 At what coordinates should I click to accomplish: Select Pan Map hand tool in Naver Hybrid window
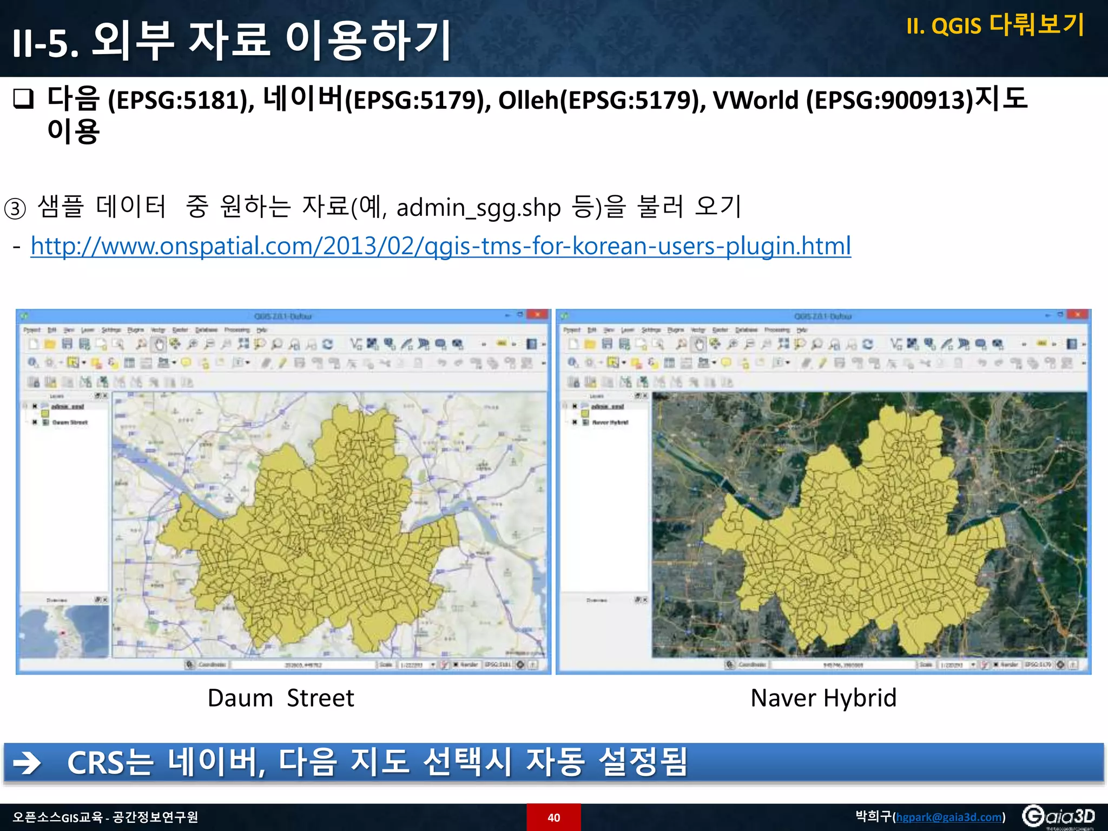point(699,344)
